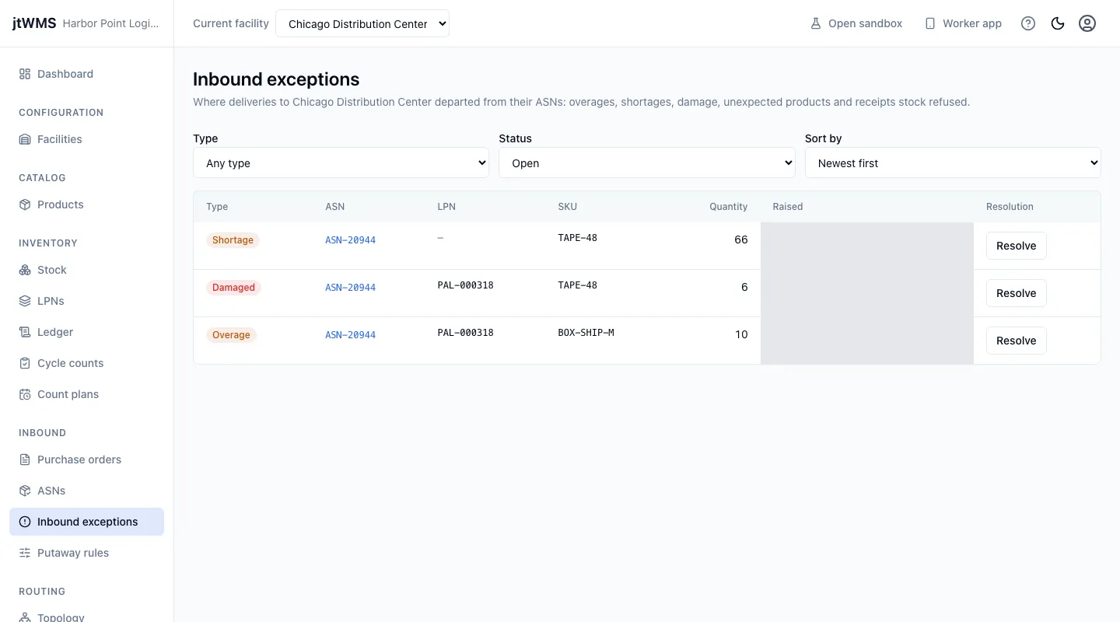Expand the Sort by Newest first dropdown
Screen dimensions: 1120x622
click(953, 163)
